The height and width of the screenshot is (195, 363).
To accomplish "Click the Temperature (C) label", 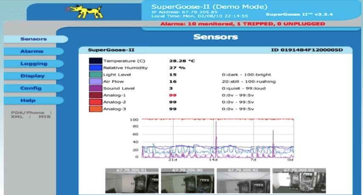I will click(124, 61).
